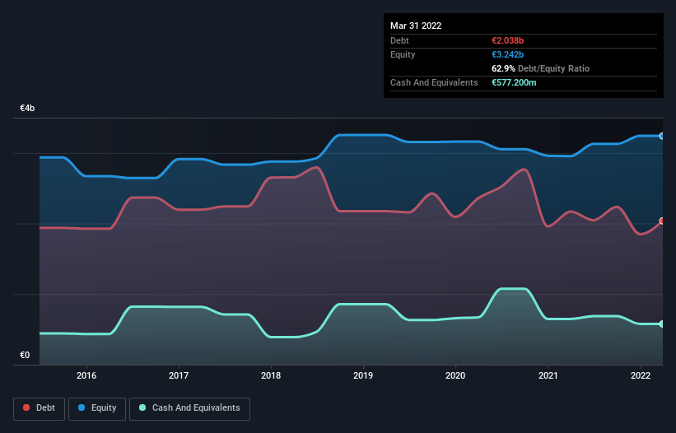Click the teal Cash And Equivalents legend dot
Image resolution: width=676 pixels, height=433 pixels.
tap(142, 407)
